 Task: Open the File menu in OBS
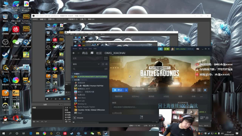point(35,19)
